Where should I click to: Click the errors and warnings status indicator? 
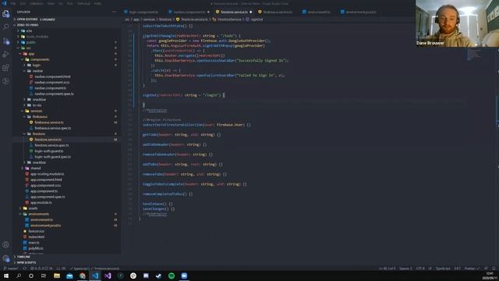pos(41,269)
